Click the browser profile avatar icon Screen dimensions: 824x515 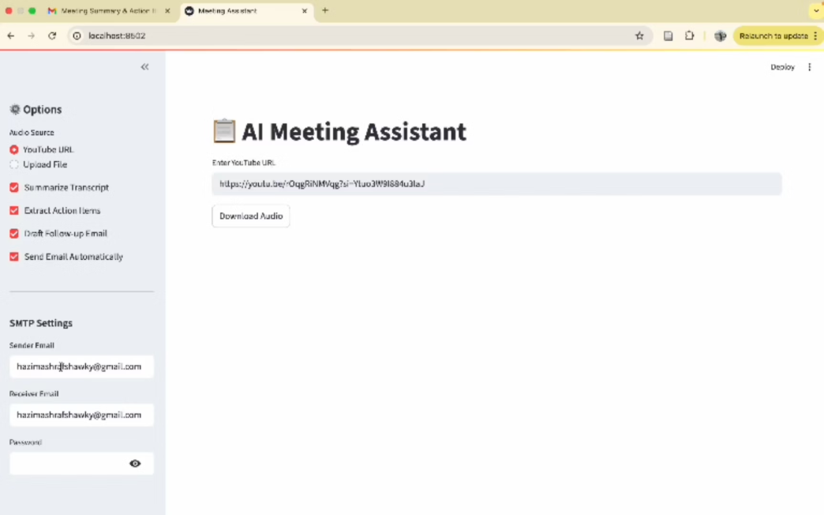(720, 36)
